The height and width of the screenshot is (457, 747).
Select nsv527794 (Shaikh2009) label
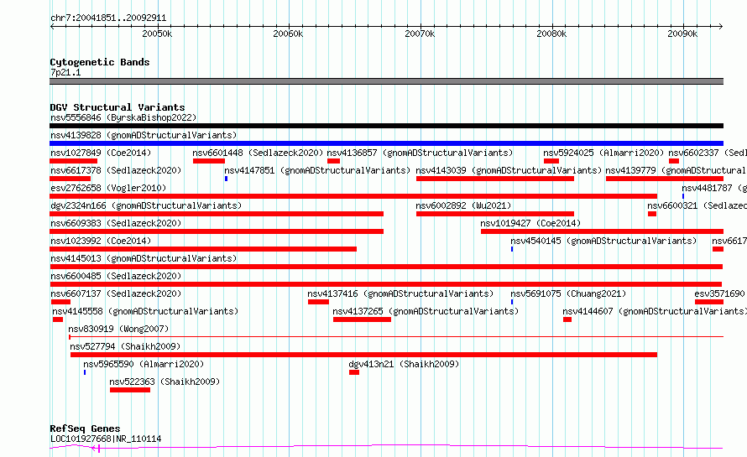tap(125, 346)
